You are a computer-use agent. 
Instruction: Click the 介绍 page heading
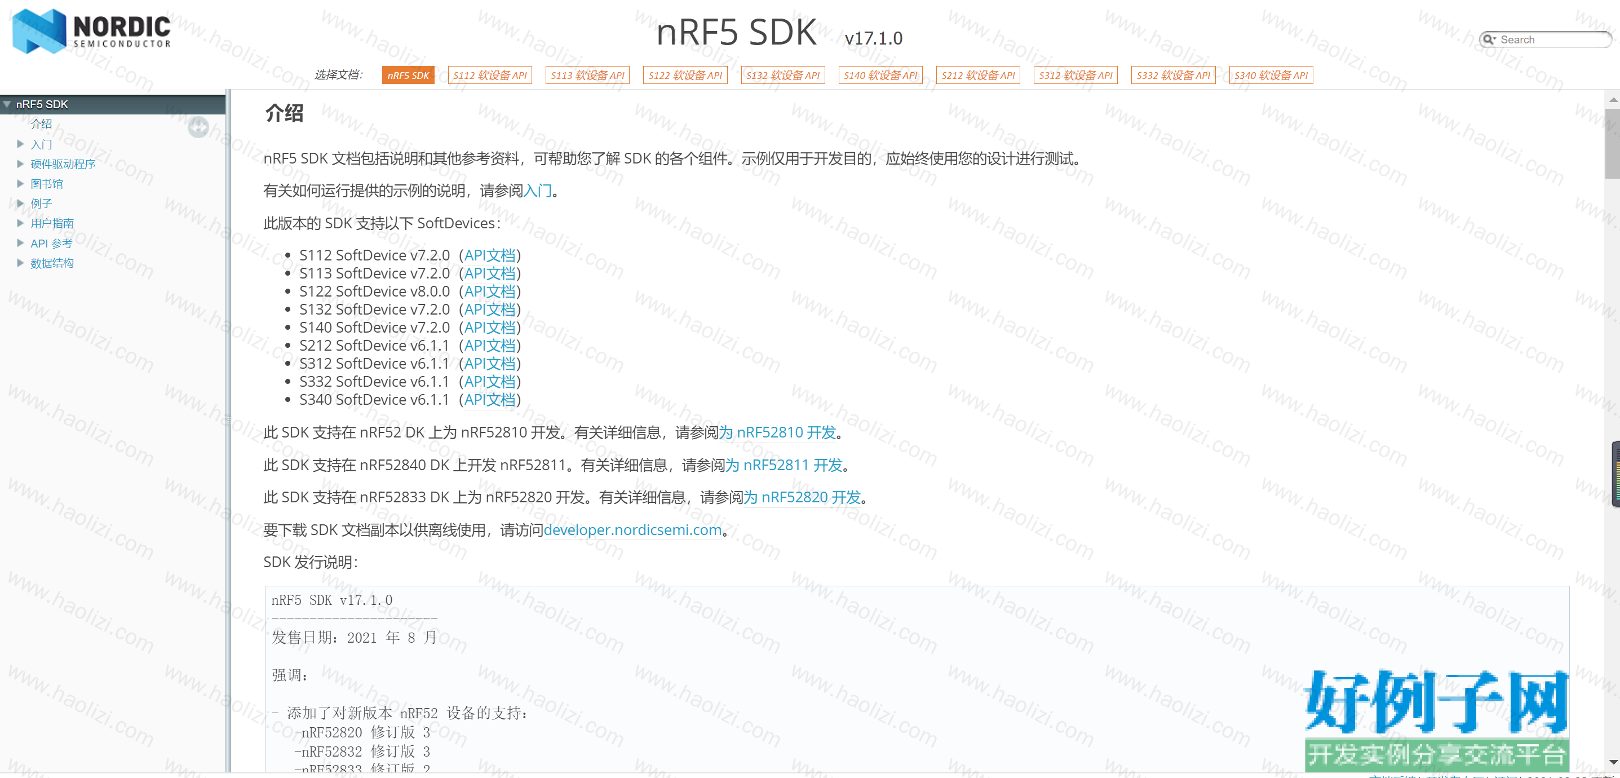pyautogui.click(x=284, y=113)
